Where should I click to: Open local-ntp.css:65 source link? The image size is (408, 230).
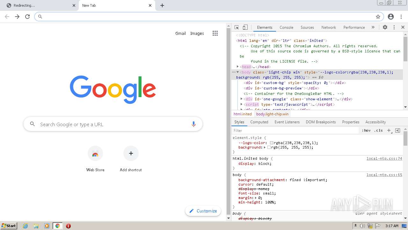tap(384, 175)
